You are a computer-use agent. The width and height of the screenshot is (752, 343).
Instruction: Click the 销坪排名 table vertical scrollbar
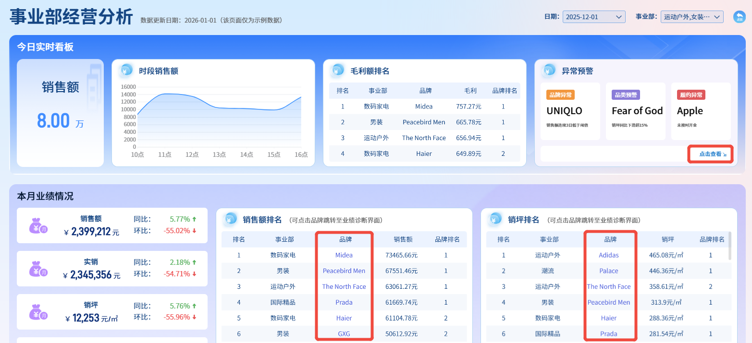730,246
